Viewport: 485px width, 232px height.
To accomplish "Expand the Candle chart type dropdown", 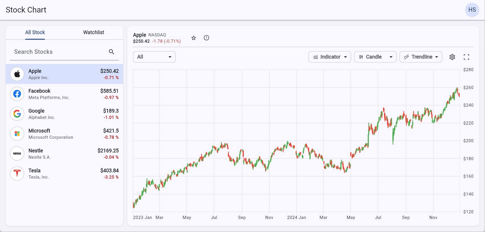I will tap(375, 57).
